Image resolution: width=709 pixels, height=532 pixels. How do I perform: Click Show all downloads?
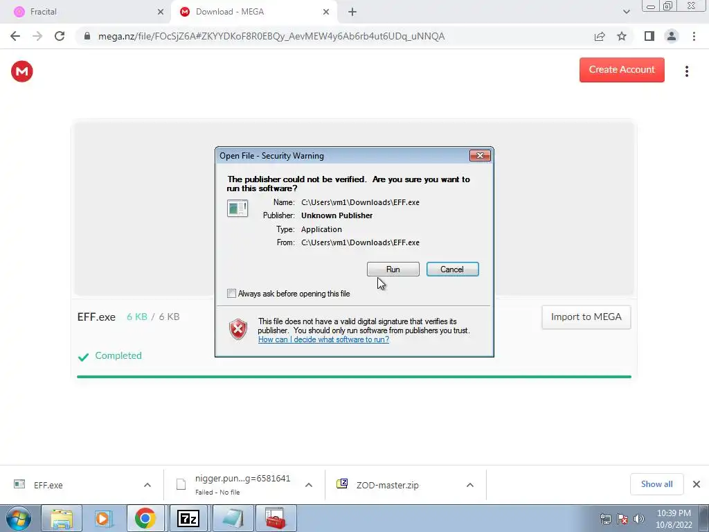coord(656,484)
